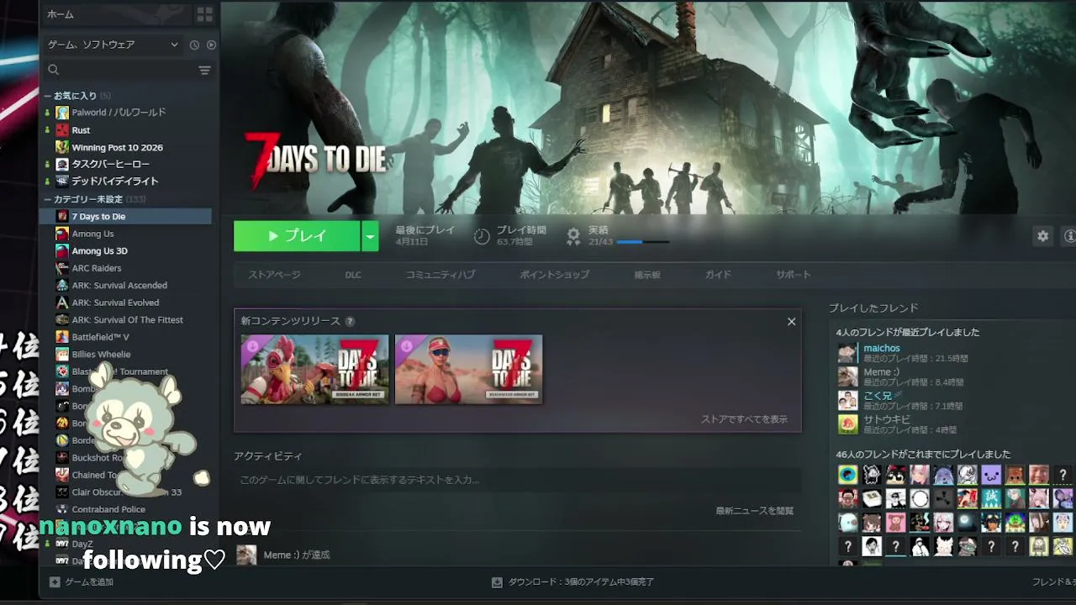Open advanced filter options icon
The image size is (1076, 605).
204,71
